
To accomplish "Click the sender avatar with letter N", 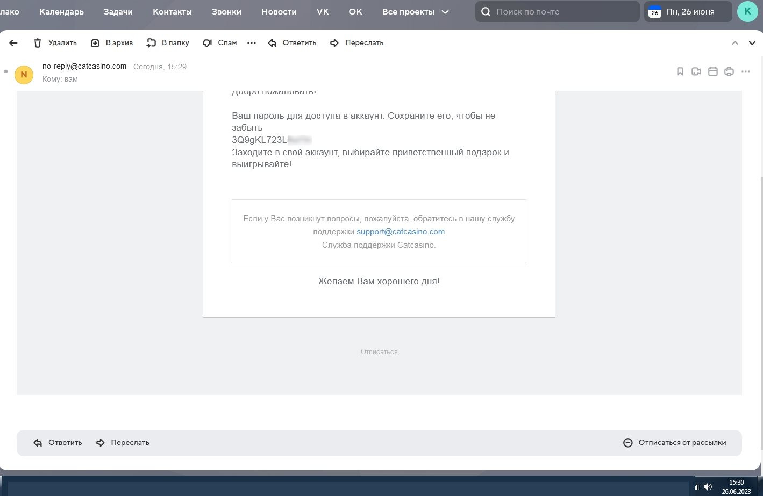I will (24, 75).
